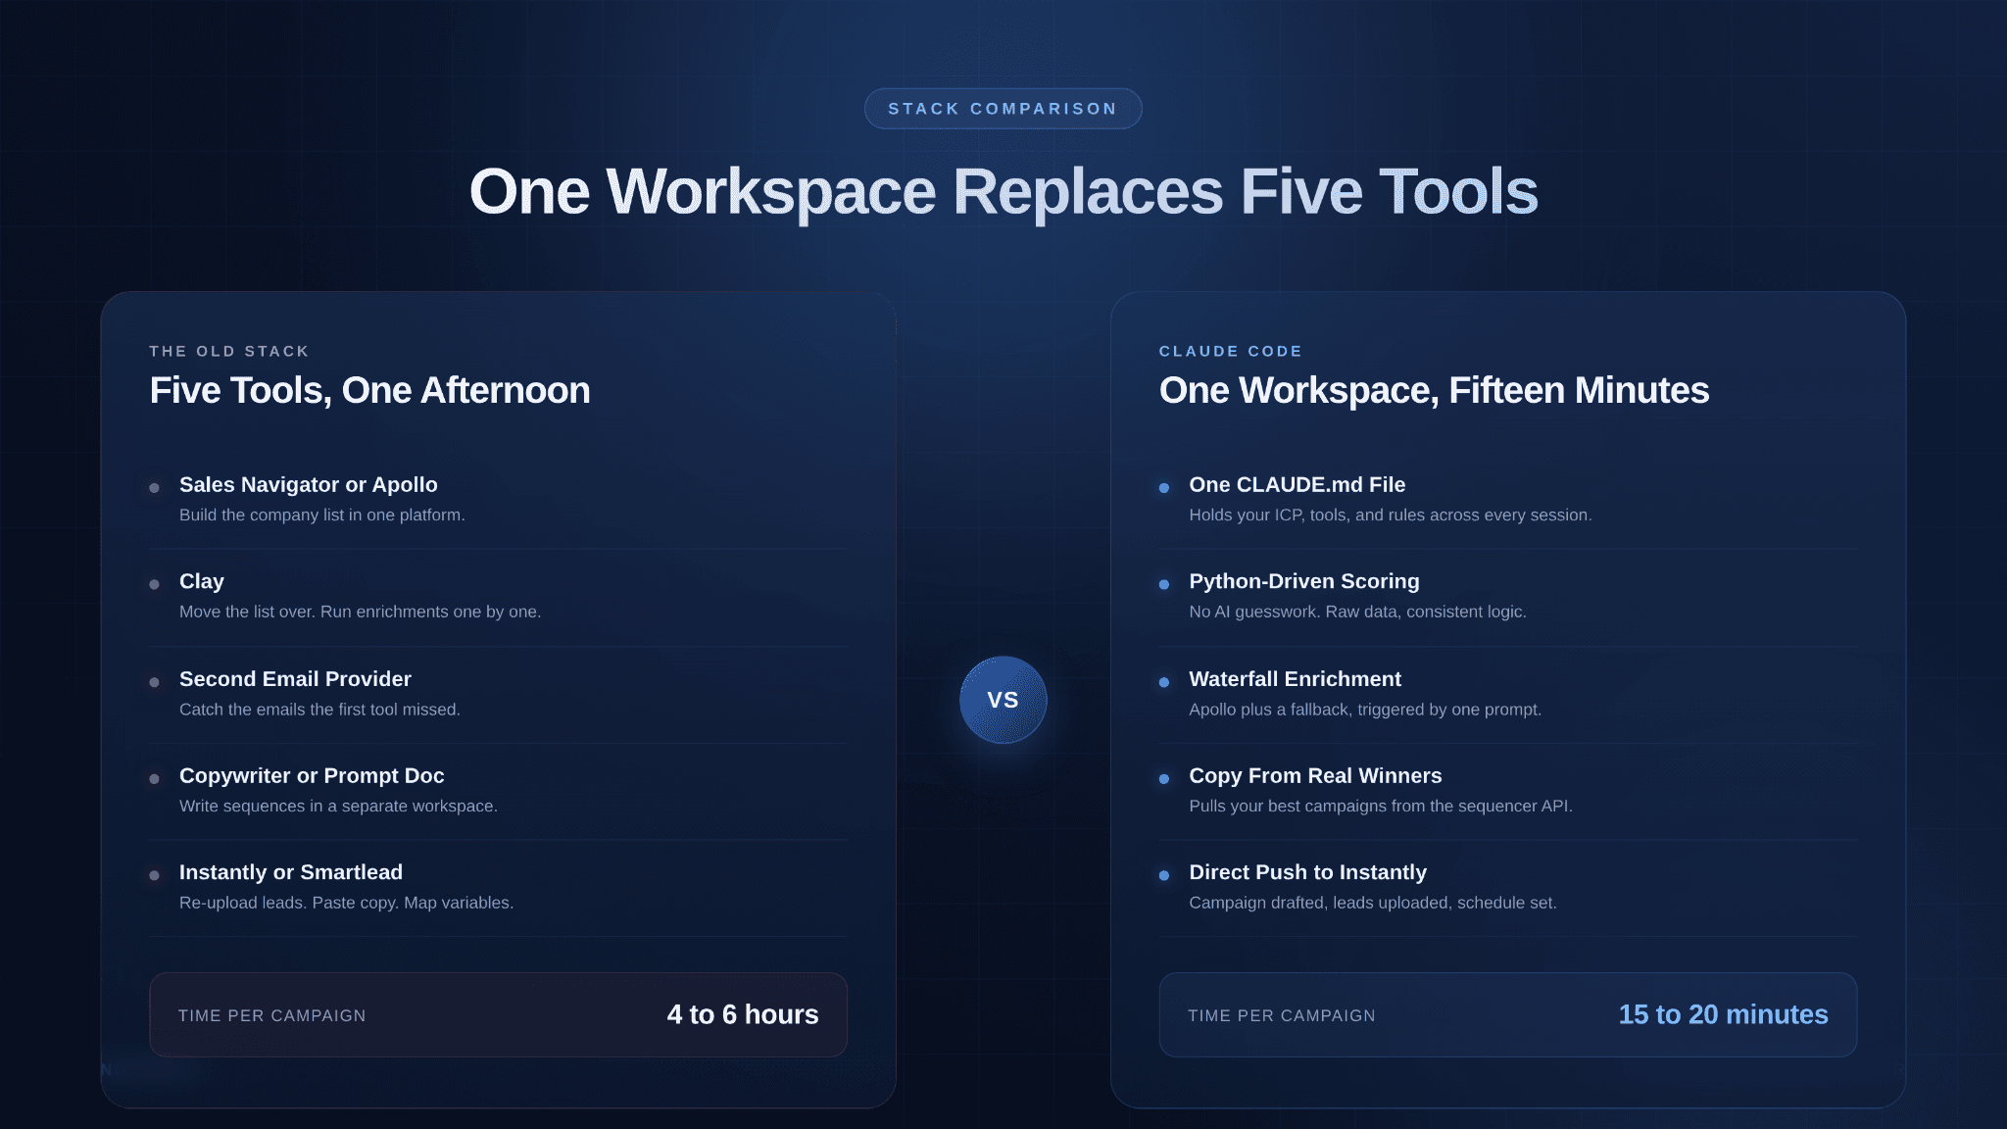Open the Five Tools, One Afternoon heading

click(x=369, y=390)
